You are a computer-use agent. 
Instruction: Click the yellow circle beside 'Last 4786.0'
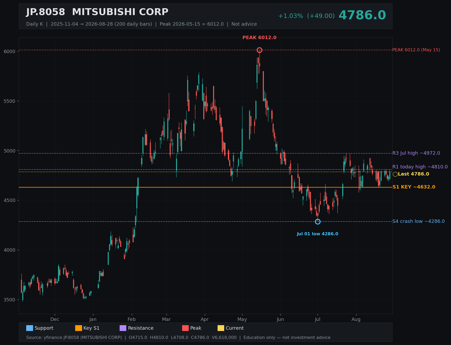pos(395,174)
